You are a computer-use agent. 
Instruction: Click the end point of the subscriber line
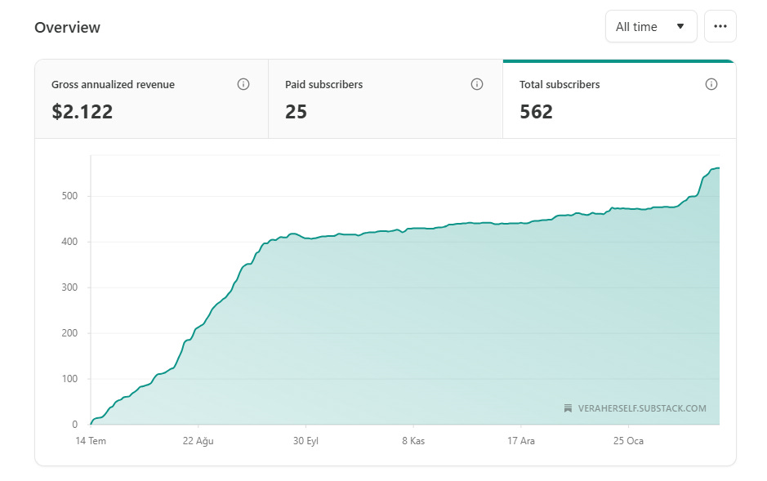[x=719, y=167]
